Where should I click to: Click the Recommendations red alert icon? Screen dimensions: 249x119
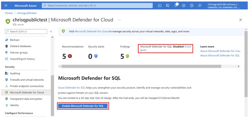coord(70,56)
